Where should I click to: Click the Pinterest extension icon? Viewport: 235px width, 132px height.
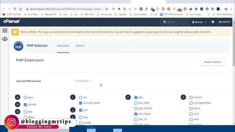click(x=169, y=9)
